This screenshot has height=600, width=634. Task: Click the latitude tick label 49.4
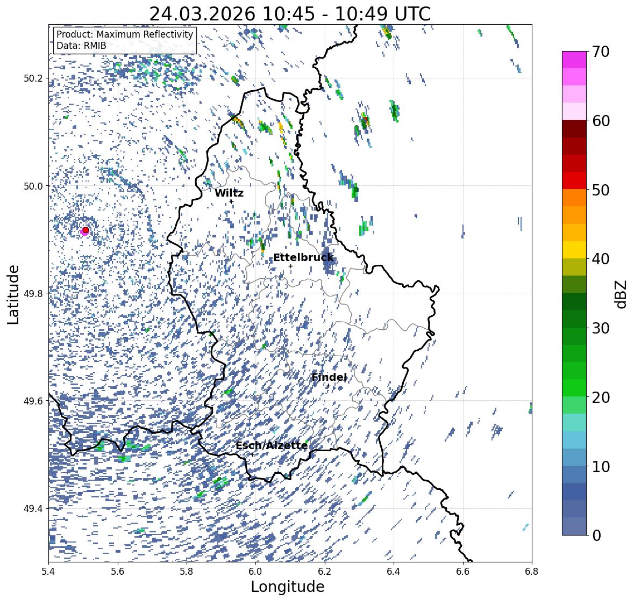33,508
